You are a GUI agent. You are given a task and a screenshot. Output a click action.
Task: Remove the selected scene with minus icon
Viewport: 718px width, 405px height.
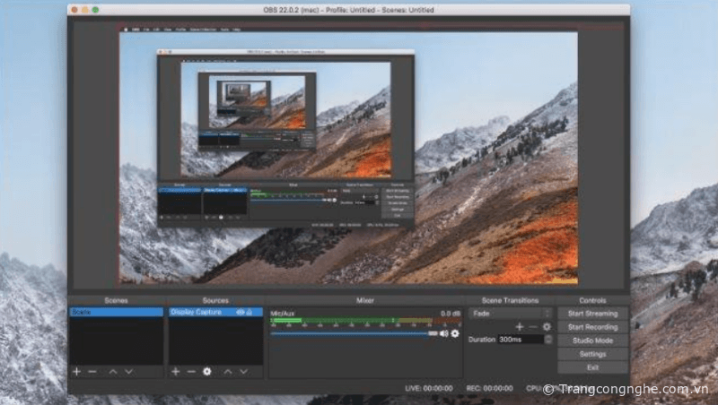(x=92, y=371)
